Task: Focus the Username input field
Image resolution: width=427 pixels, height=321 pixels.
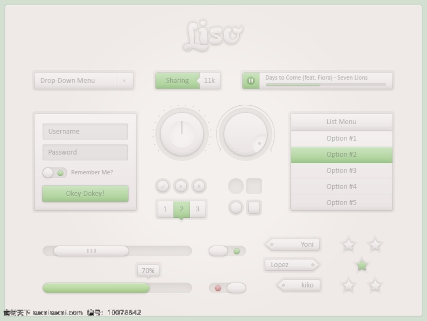Action: pyautogui.click(x=85, y=131)
